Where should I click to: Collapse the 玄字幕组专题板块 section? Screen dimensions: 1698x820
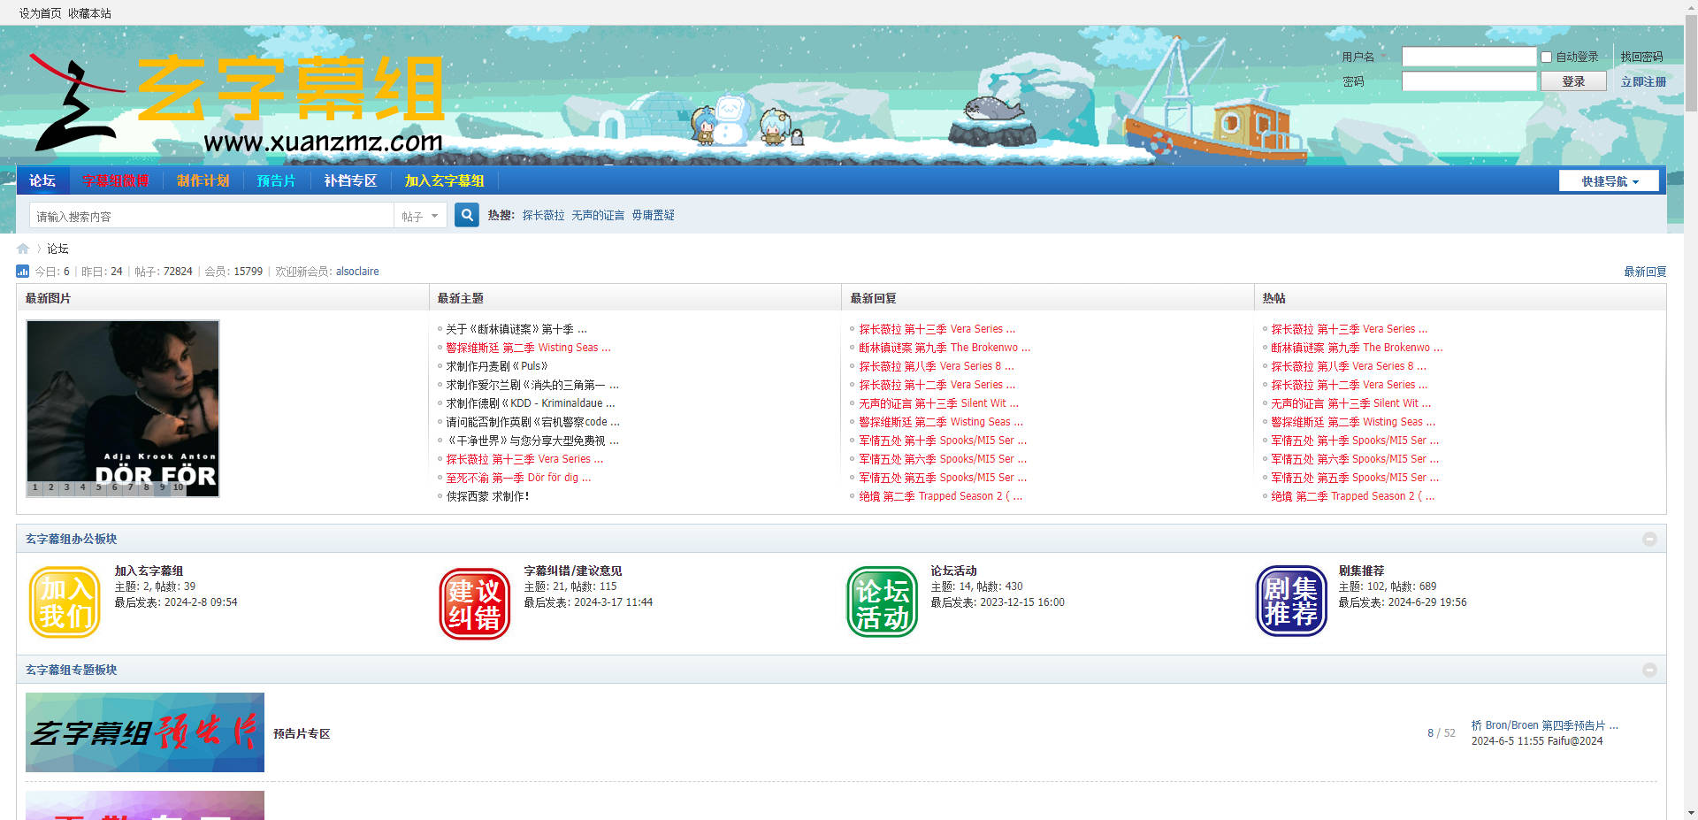pyautogui.click(x=1649, y=671)
